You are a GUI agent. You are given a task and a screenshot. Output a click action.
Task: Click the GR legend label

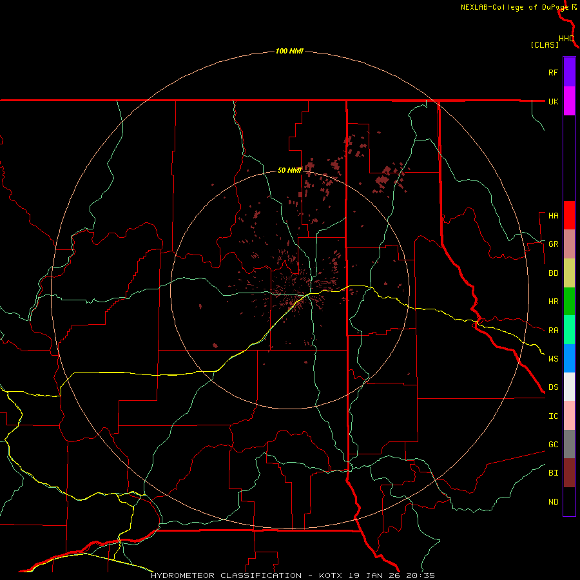(x=553, y=244)
